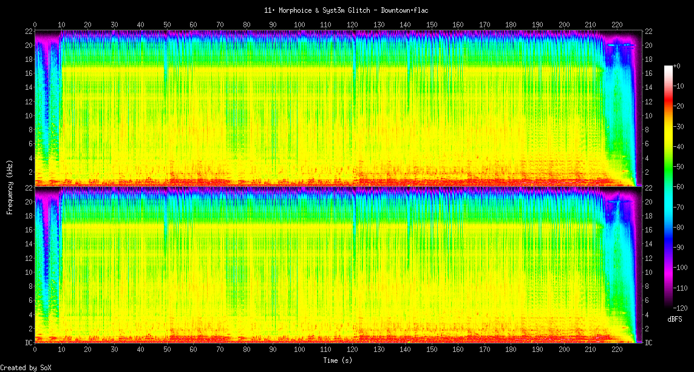Select the 50 second tick on top time axis
Viewport: 694px width, 372px height.
pyautogui.click(x=167, y=25)
